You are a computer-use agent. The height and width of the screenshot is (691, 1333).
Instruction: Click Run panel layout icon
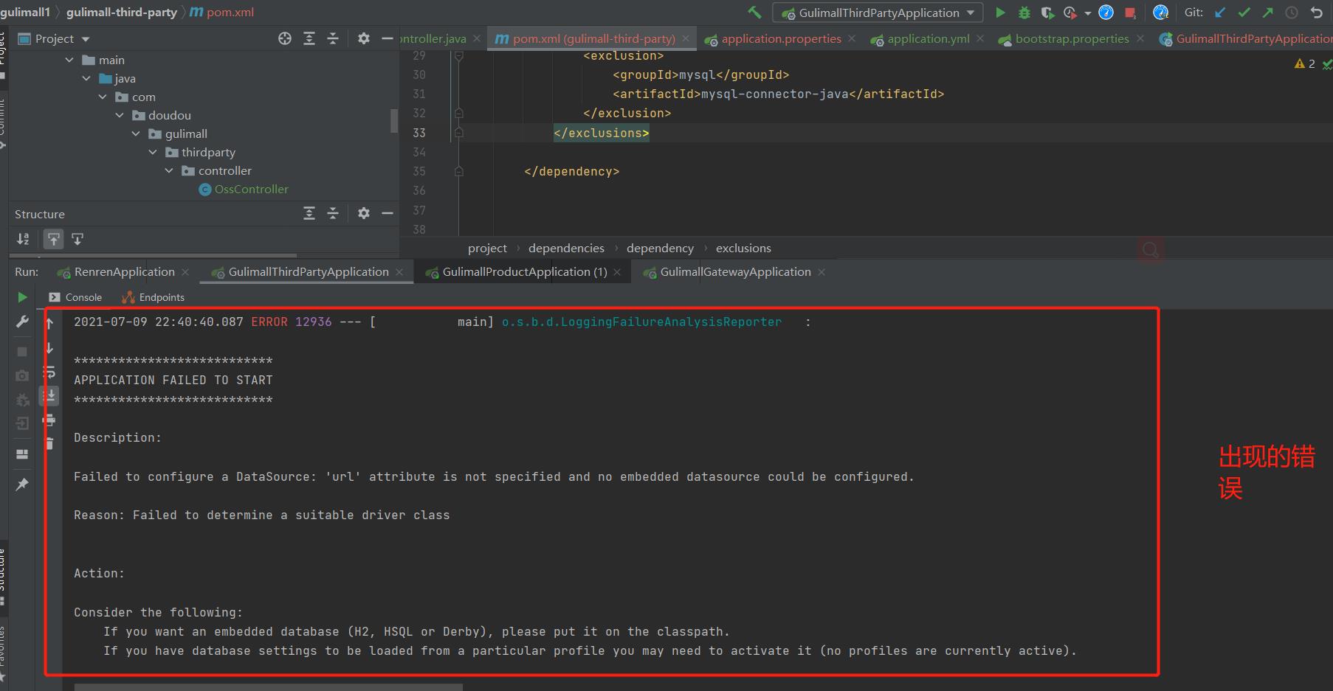click(x=22, y=454)
